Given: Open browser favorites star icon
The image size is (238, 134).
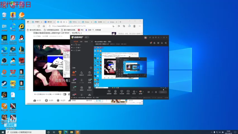Looking at the screenshot, I should click(x=119, y=26).
